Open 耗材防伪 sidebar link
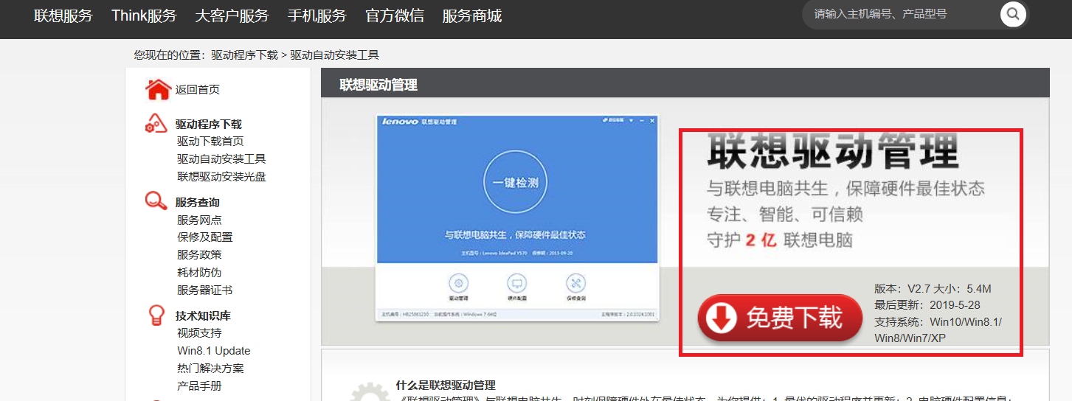 [x=199, y=273]
